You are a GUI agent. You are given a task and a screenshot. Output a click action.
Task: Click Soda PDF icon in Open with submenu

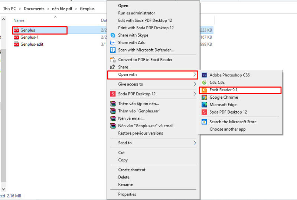point(204,112)
